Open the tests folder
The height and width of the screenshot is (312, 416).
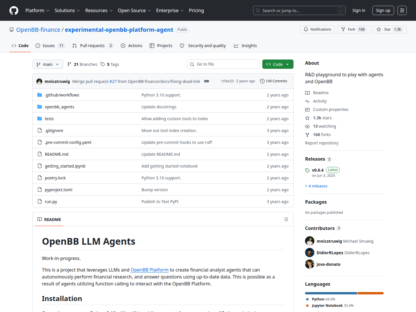[x=49, y=119]
